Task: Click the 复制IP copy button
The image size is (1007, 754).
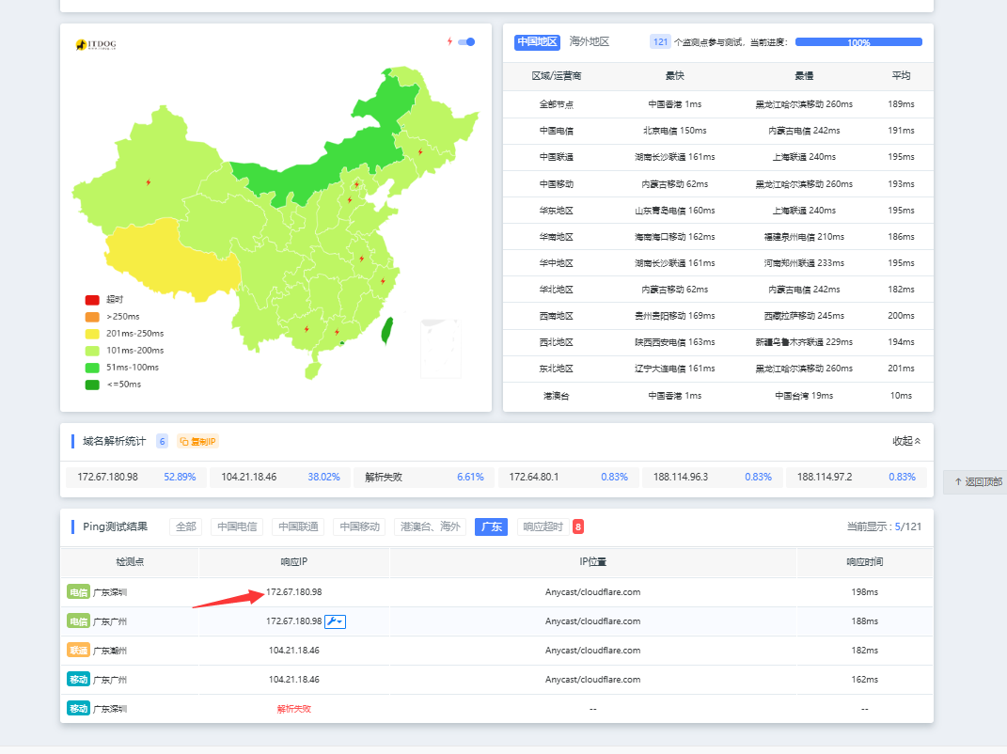Action: (x=197, y=441)
